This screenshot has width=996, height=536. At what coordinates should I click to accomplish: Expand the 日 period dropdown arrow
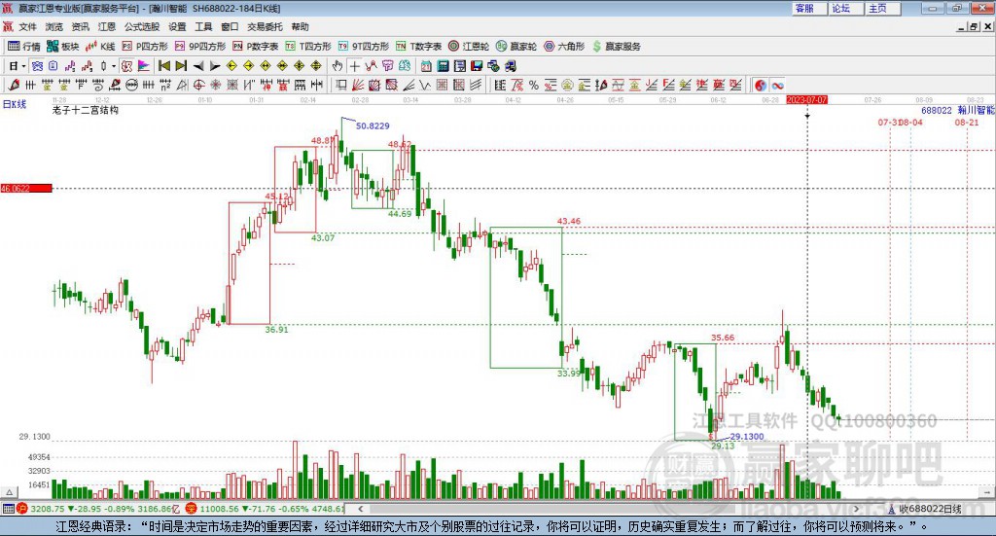(23, 66)
